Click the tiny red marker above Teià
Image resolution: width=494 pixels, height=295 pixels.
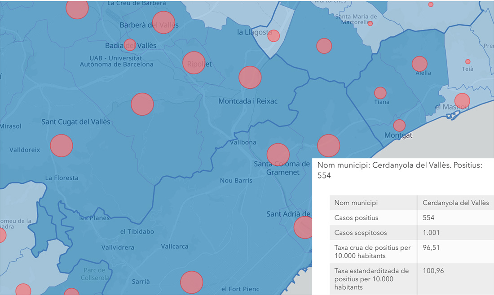(468, 61)
